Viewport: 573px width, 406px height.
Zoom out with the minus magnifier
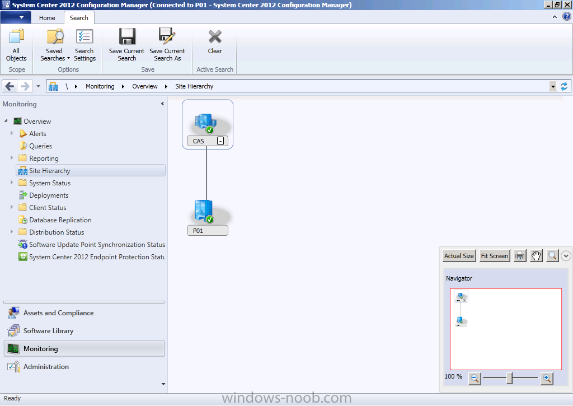475,378
